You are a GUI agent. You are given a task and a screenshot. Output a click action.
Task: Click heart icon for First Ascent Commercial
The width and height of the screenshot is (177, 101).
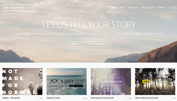[x=127, y=98]
